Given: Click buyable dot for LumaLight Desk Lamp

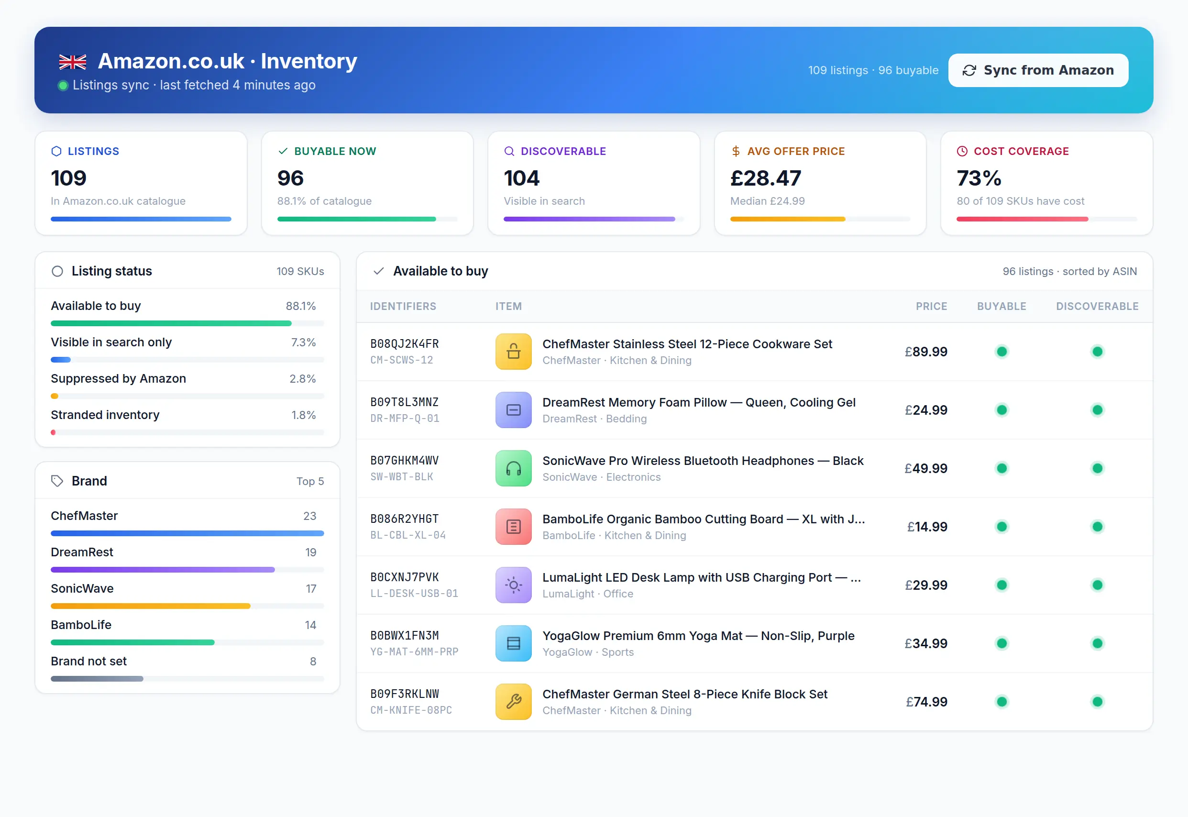Looking at the screenshot, I should 1001,585.
